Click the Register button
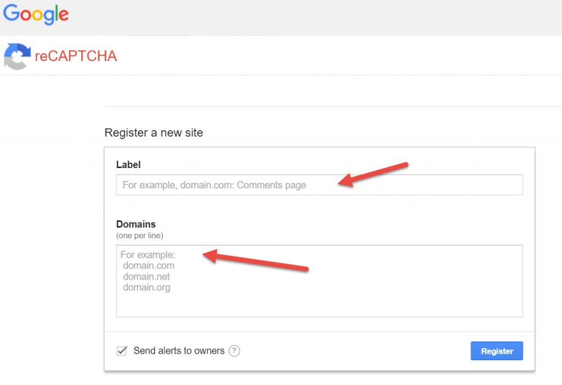This screenshot has height=385, width=562. pos(496,351)
